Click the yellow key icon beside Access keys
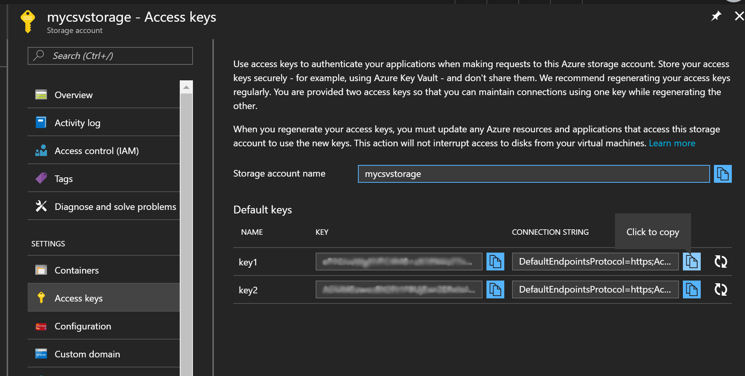The image size is (745, 376). tap(41, 298)
